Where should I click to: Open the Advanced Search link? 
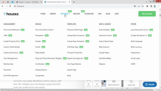click(x=105, y=35)
